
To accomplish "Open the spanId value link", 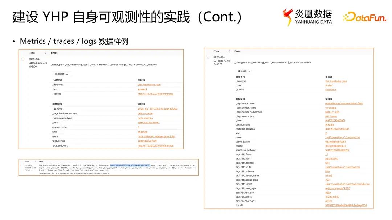I will (x=335, y=146).
